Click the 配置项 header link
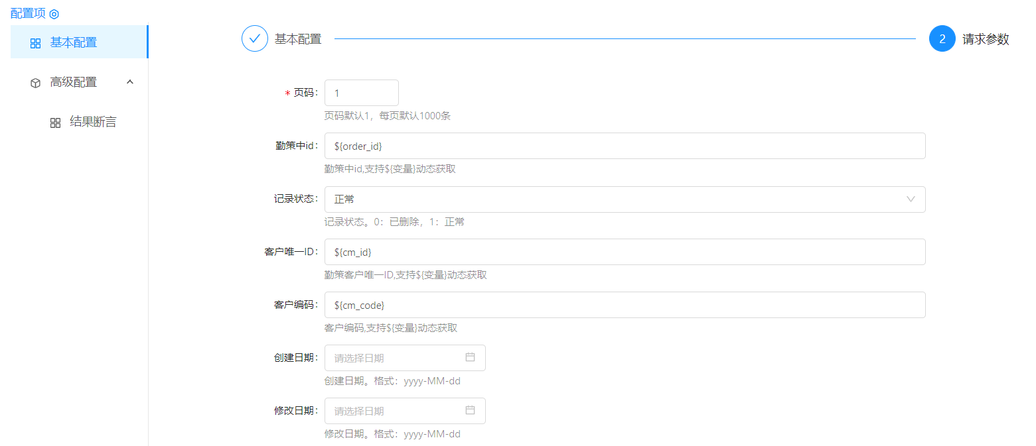This screenshot has height=446, width=1036. (x=28, y=13)
